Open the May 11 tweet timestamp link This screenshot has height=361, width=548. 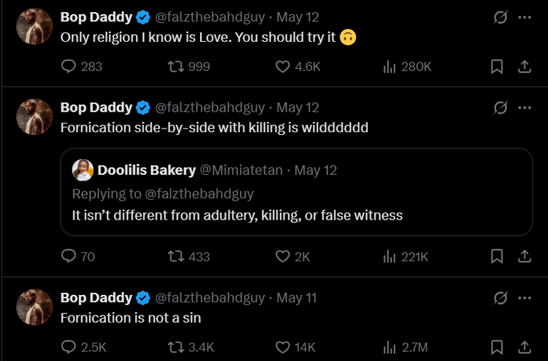(296, 298)
